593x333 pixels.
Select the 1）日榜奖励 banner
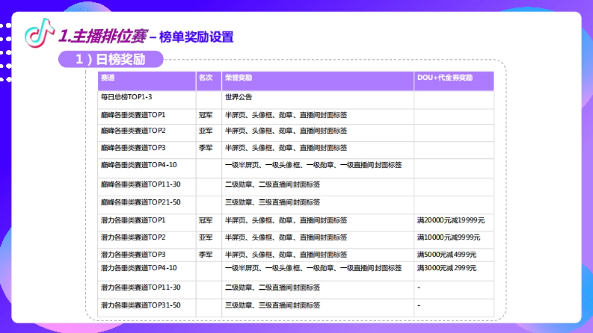point(111,59)
